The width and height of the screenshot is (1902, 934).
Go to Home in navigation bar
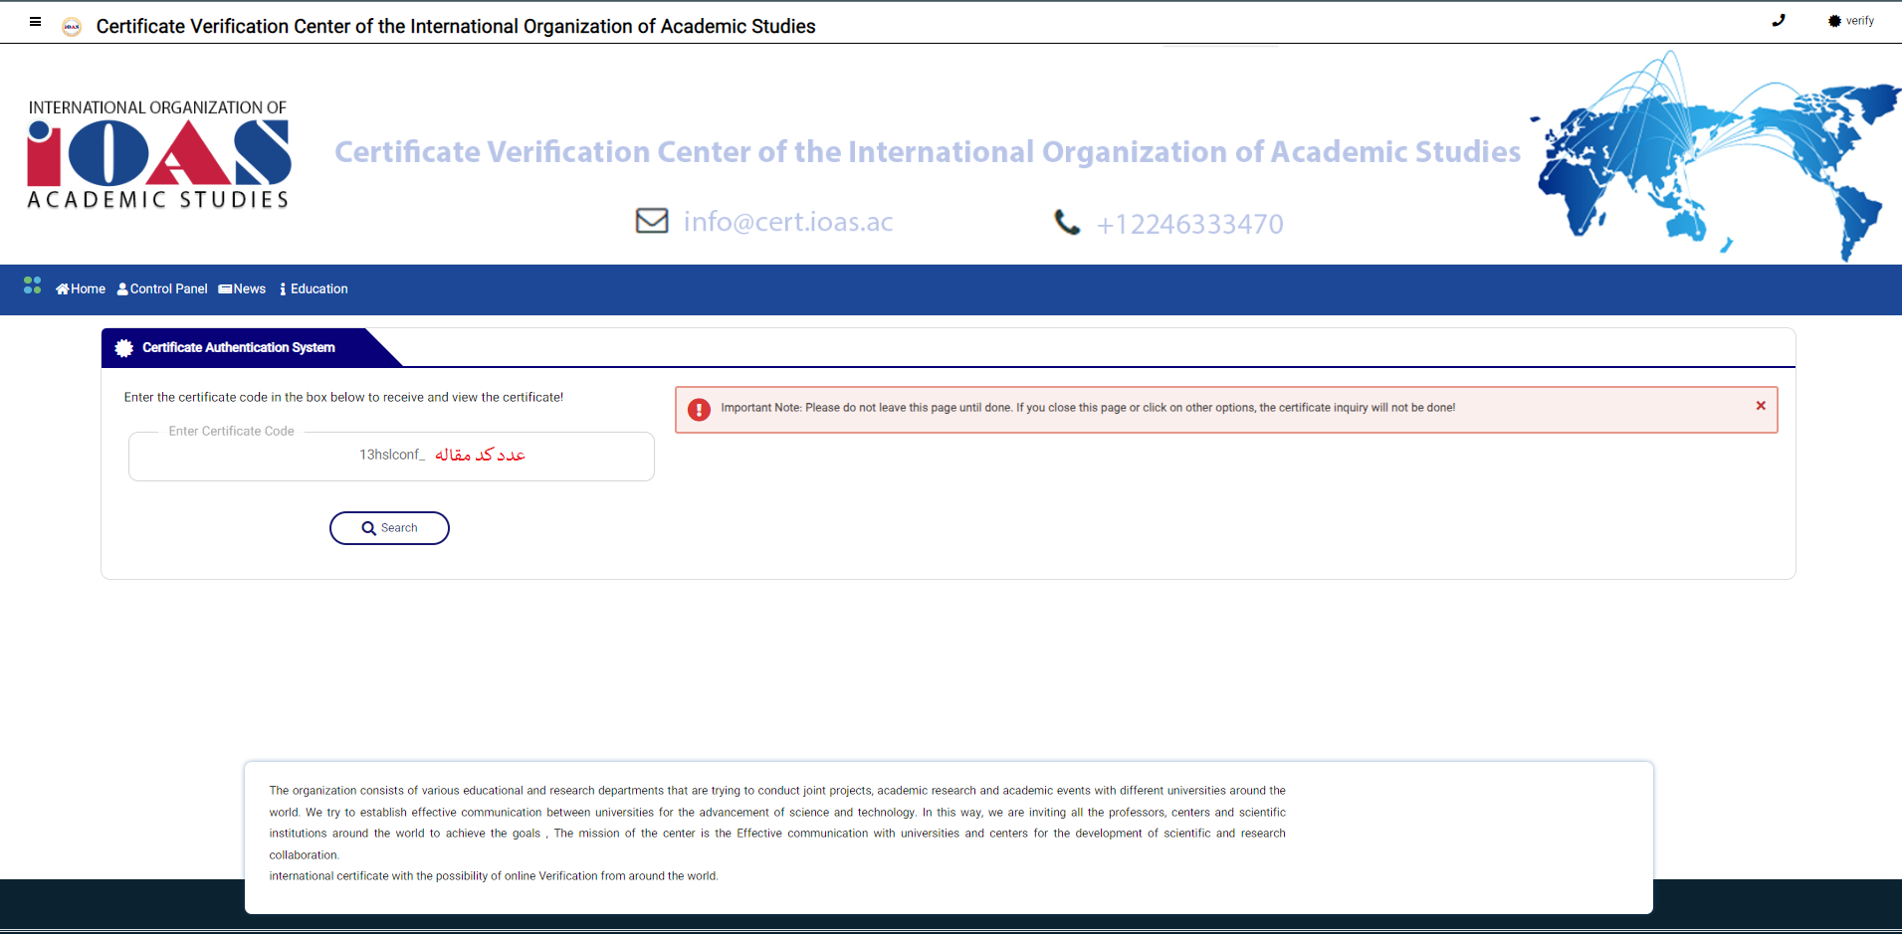pos(81,289)
